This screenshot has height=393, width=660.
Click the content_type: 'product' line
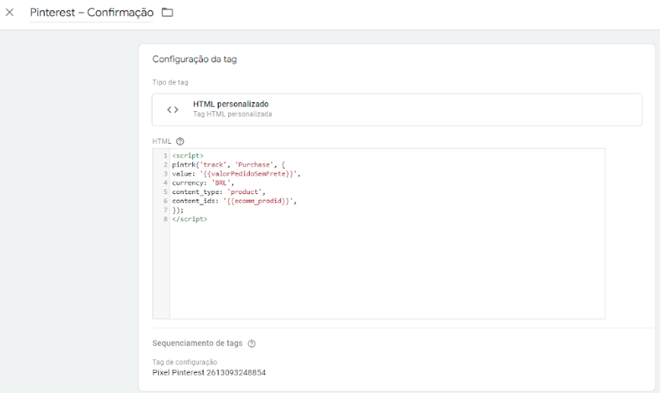tap(219, 192)
